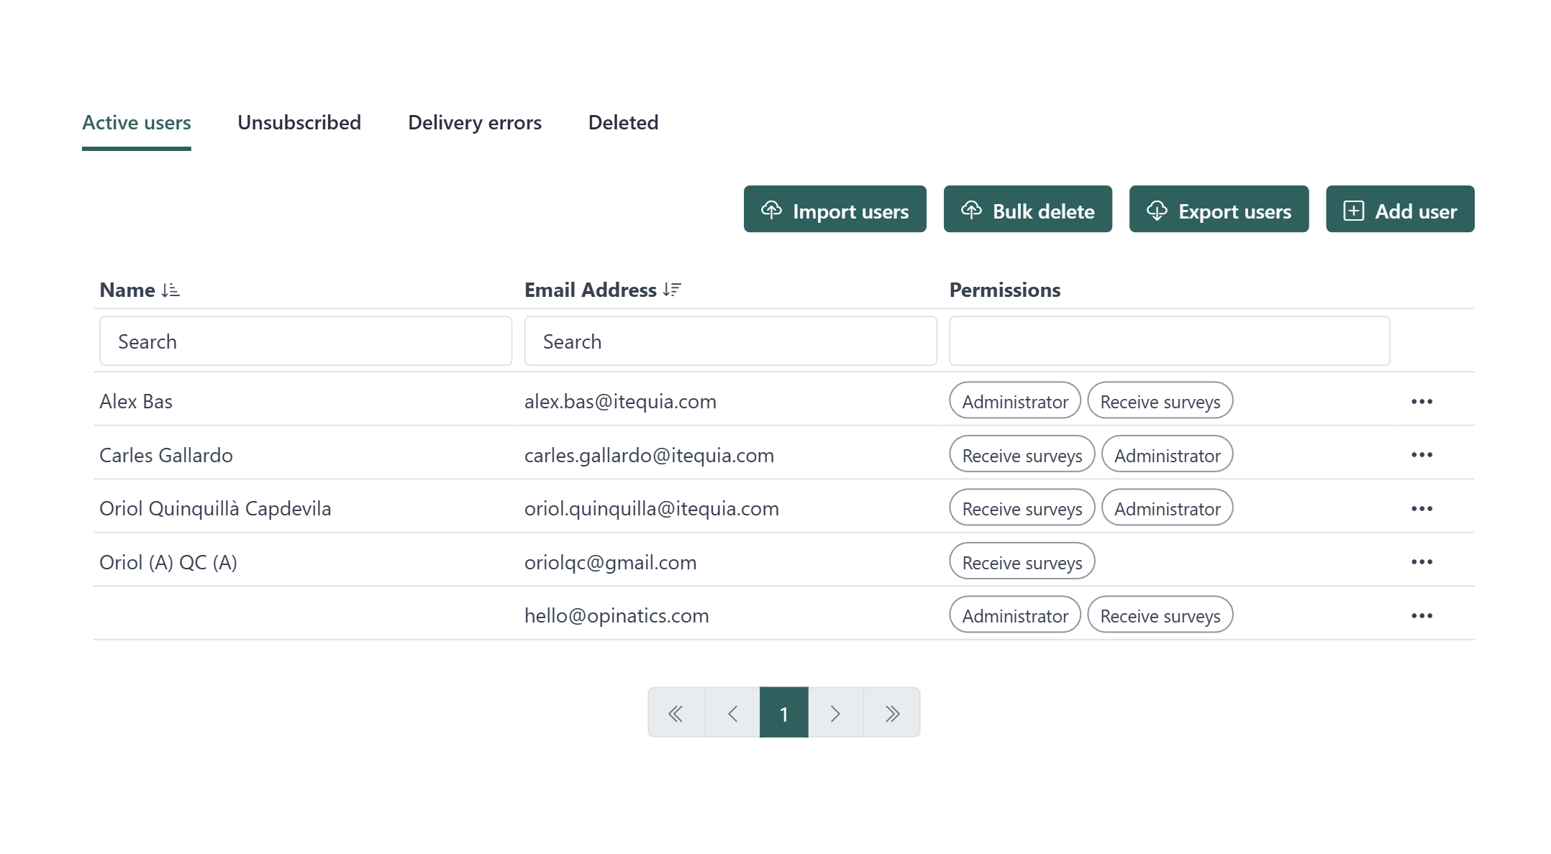Image resolution: width=1551 pixels, height=854 pixels.
Task: Click email hello@opinatics.com
Action: point(617,615)
